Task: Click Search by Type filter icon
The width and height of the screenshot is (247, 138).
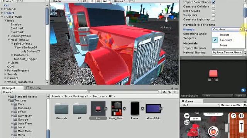Action: tap(164, 92)
